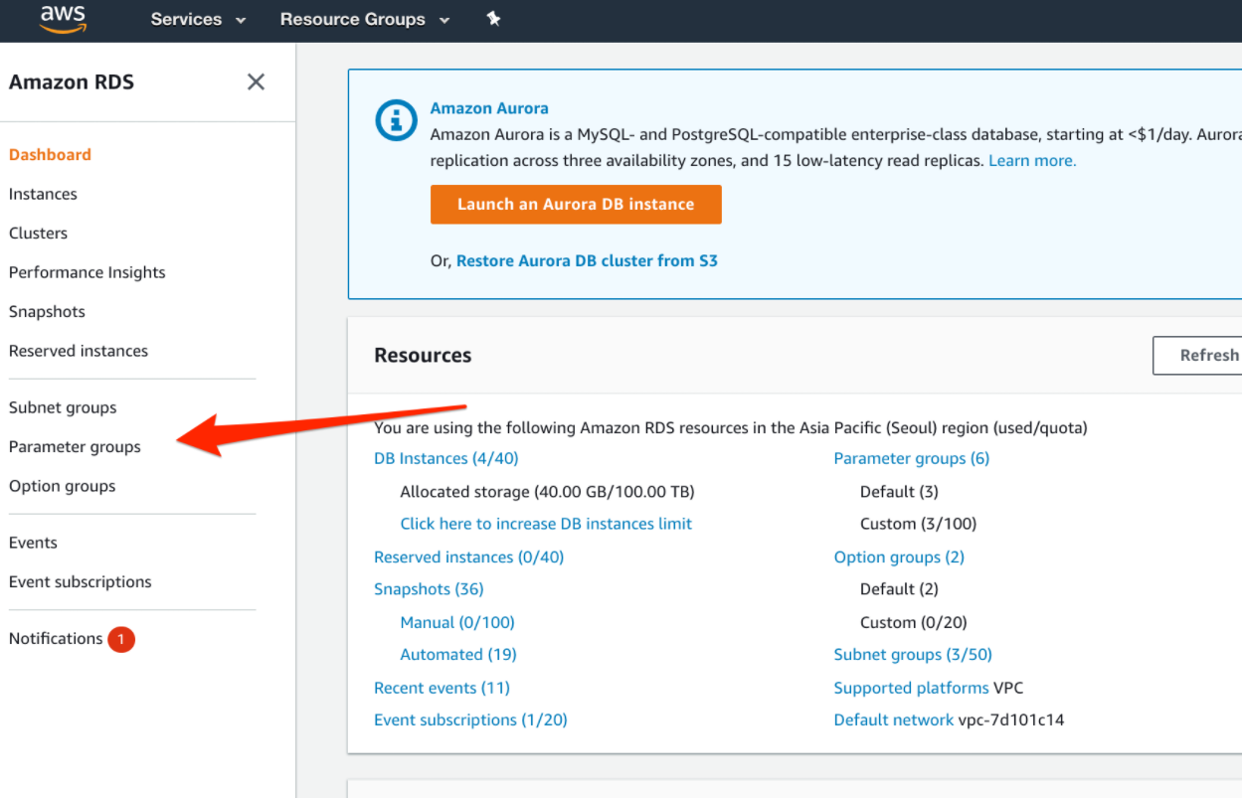
Task: Open Events in the sidebar
Action: (33, 543)
